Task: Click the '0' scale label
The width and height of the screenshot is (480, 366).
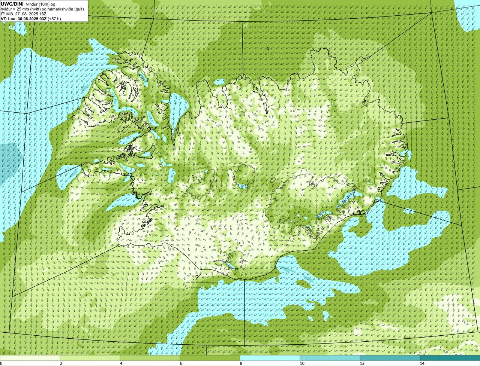Action: click(x=1, y=363)
